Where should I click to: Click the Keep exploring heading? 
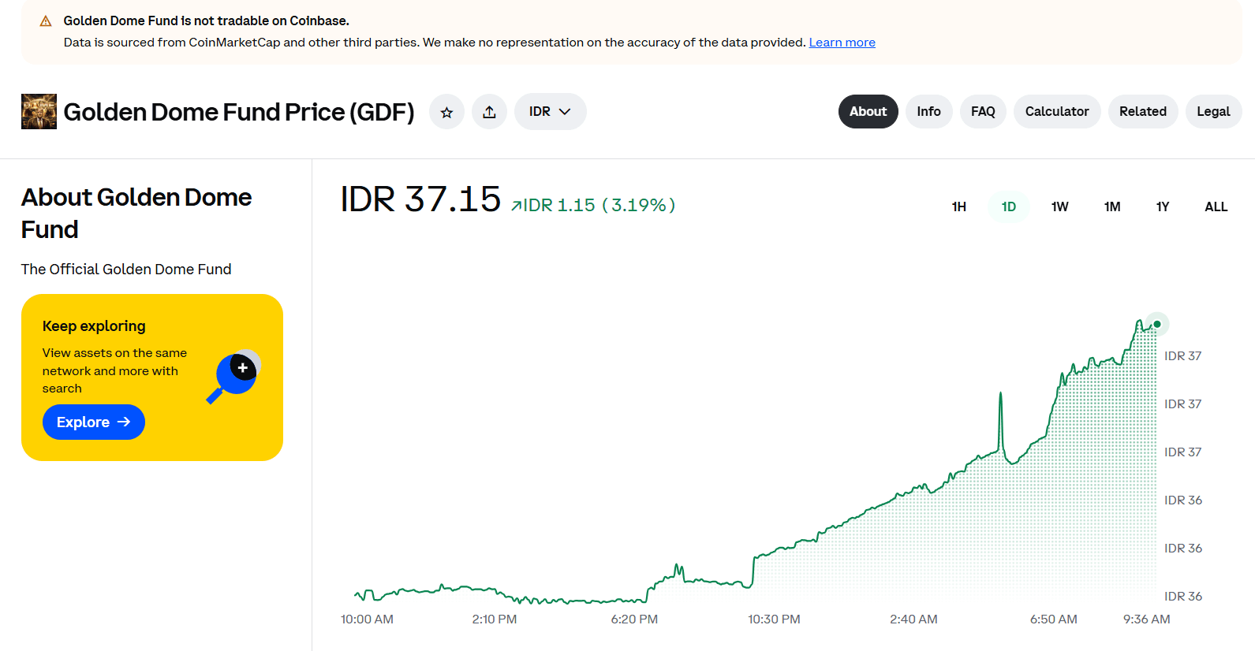click(x=94, y=326)
